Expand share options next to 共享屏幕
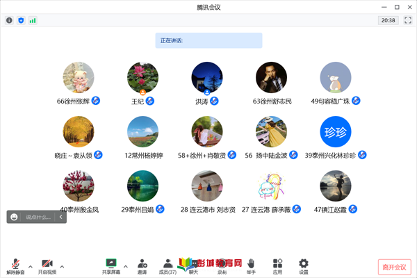 point(126,266)
